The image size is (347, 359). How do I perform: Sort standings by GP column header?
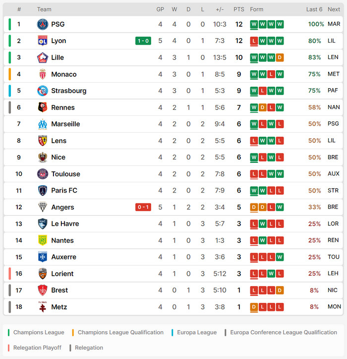(x=160, y=9)
